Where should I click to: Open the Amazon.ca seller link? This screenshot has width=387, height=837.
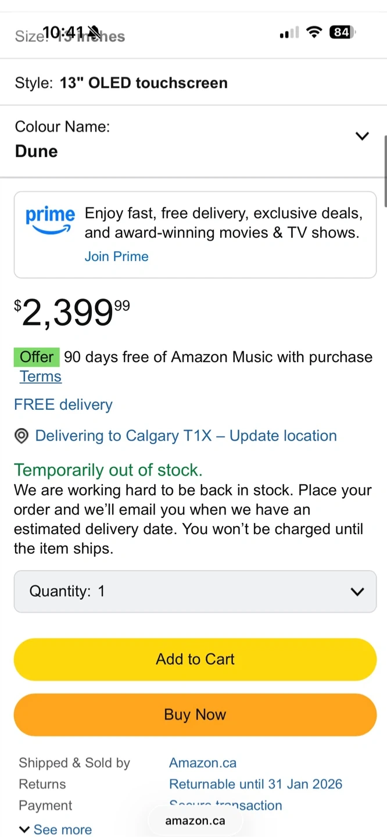click(x=203, y=763)
